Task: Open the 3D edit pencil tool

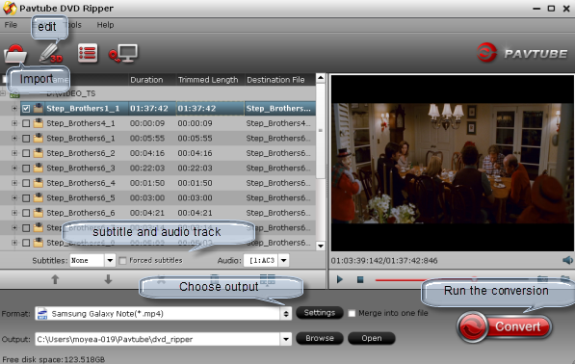Action: click(x=51, y=54)
